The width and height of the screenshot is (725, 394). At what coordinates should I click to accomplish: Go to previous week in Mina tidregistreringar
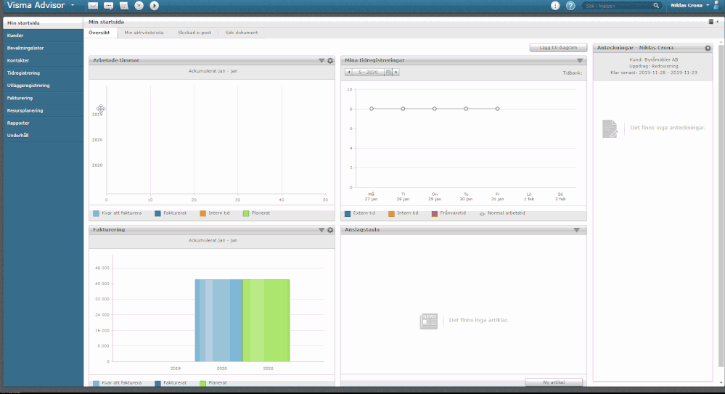pyautogui.click(x=349, y=72)
